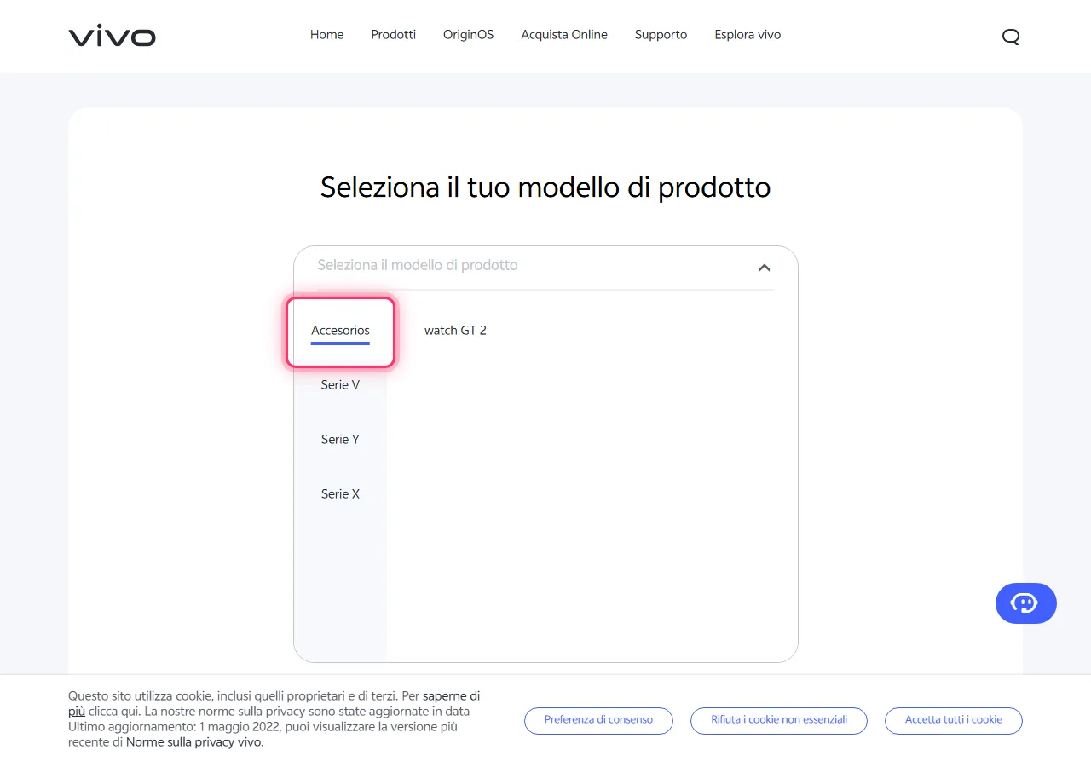The image size is (1091, 767).
Task: Open the Supporto menu
Action: click(x=661, y=35)
